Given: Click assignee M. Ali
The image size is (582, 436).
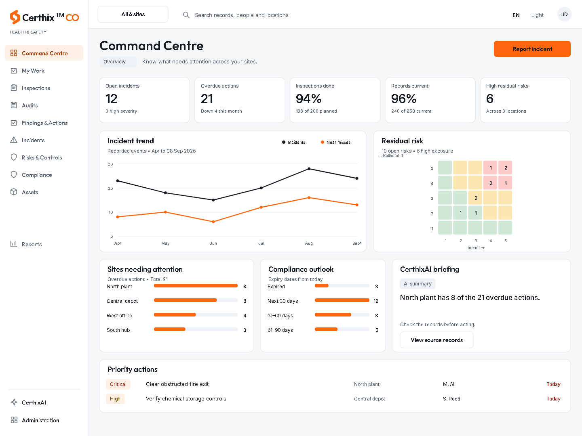Looking at the screenshot, I should (449, 384).
